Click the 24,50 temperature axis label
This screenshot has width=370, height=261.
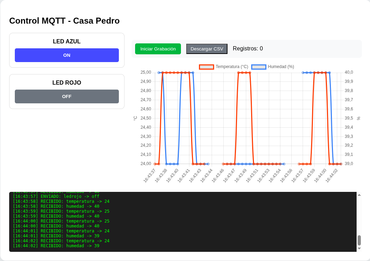click(x=146, y=118)
